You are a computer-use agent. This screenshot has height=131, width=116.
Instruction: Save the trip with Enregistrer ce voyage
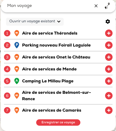[58, 122]
